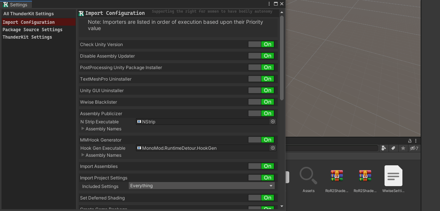
Task: Click the Search by Label tag icon
Action: [393, 148]
